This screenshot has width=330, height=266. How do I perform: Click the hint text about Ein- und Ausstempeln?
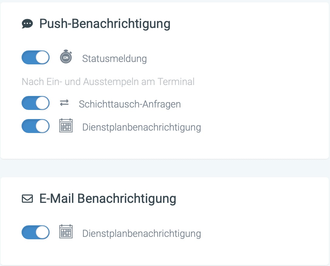click(108, 82)
